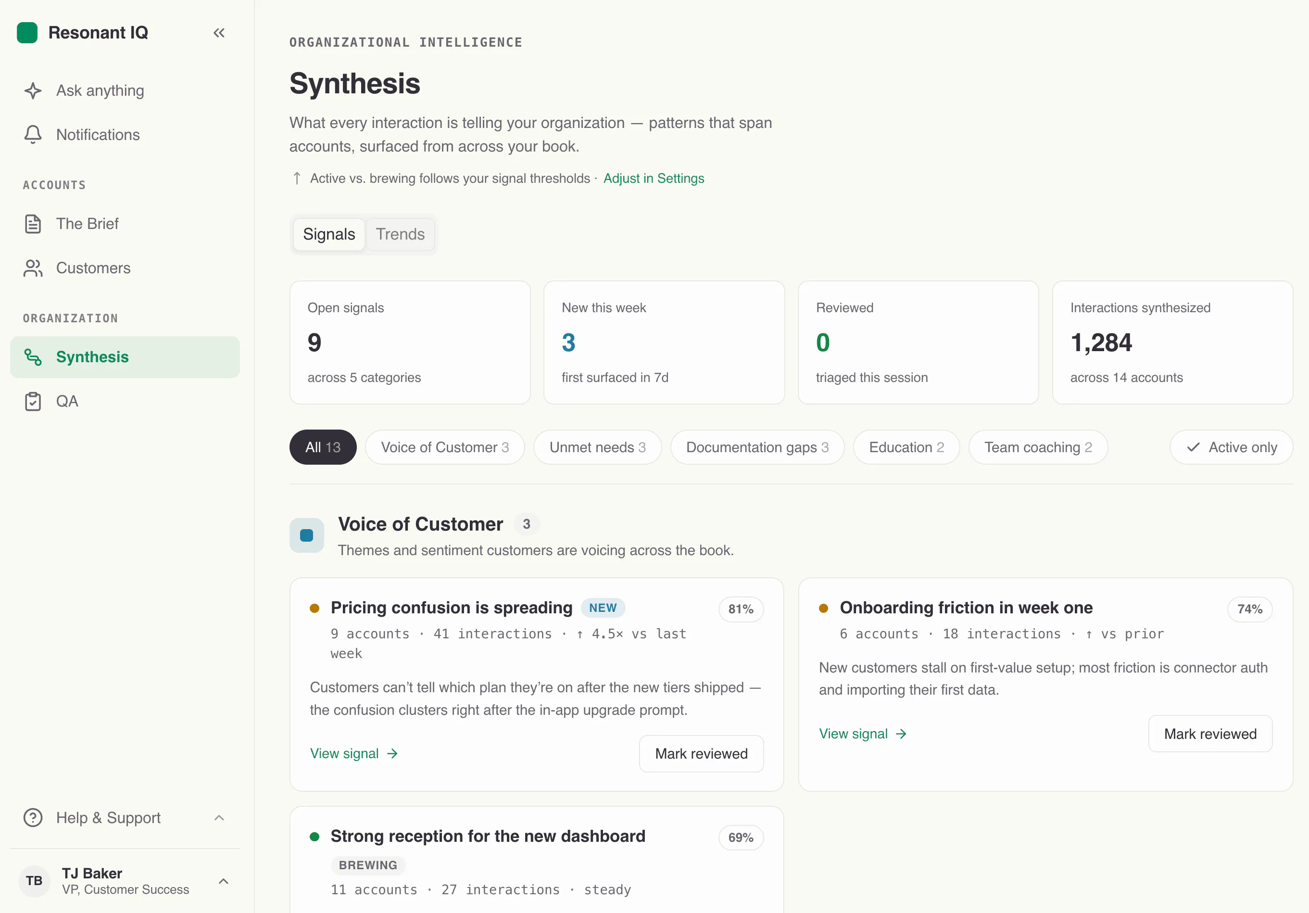Open the Customers page
The image size is (1309, 913).
125,268
